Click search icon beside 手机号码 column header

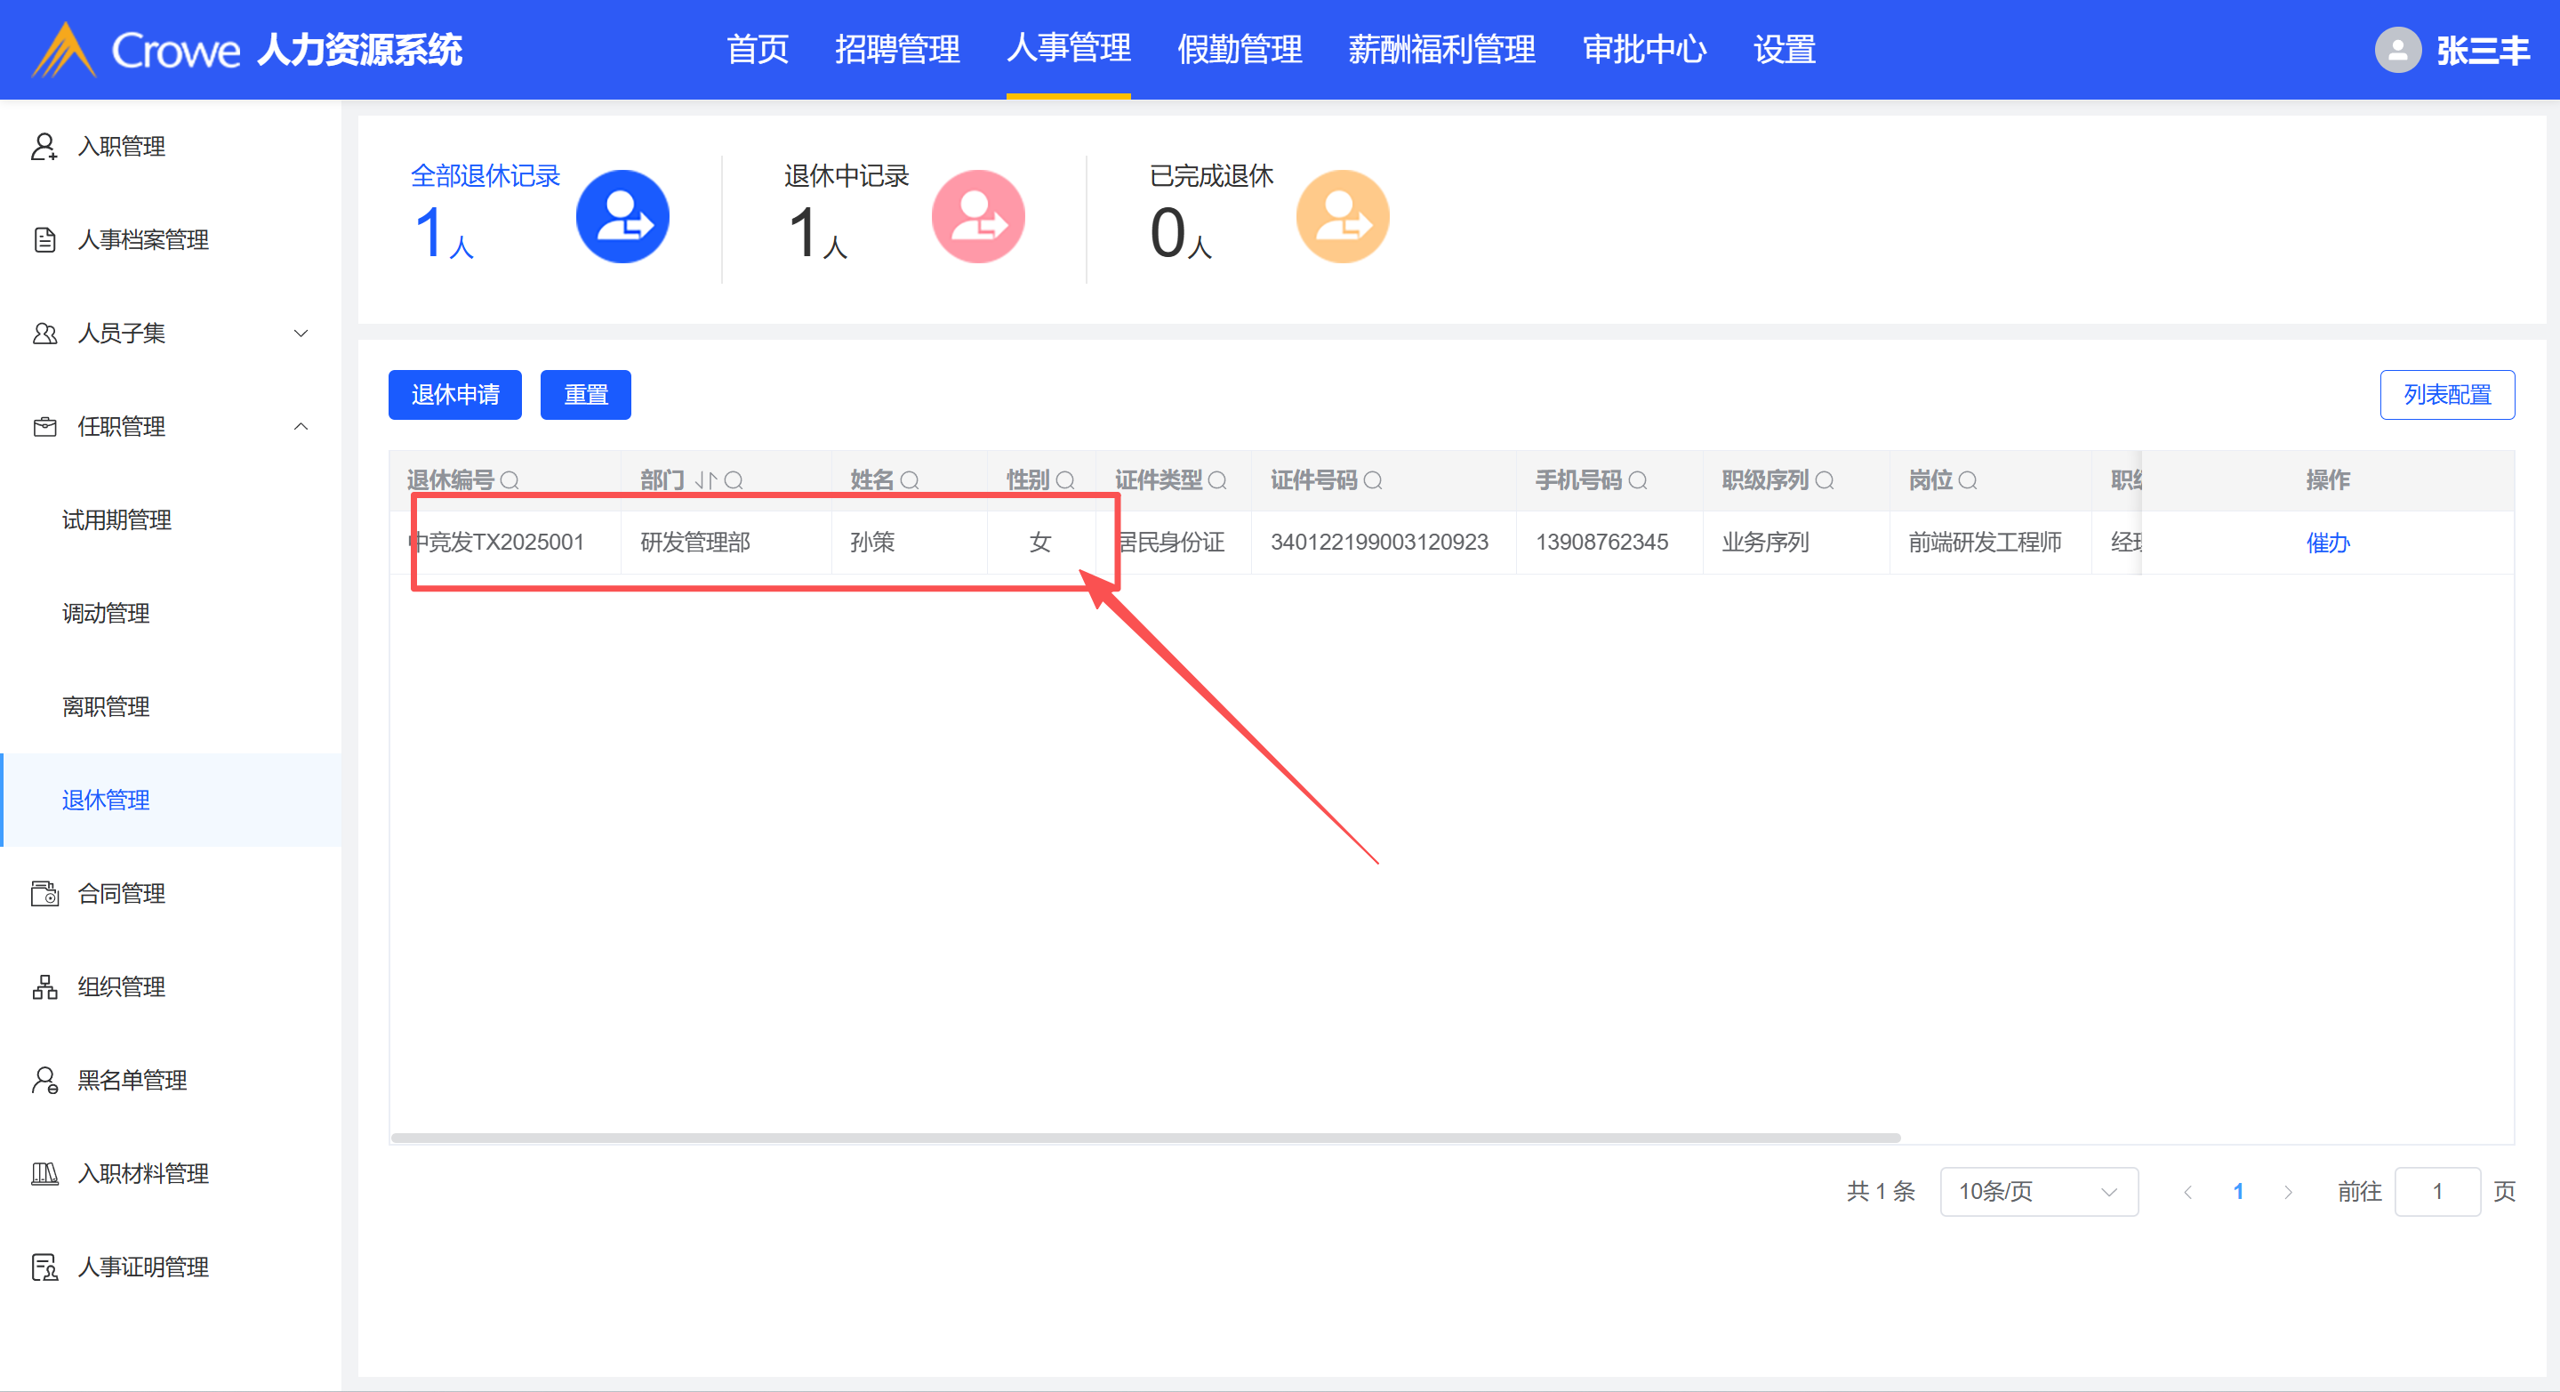point(1639,480)
